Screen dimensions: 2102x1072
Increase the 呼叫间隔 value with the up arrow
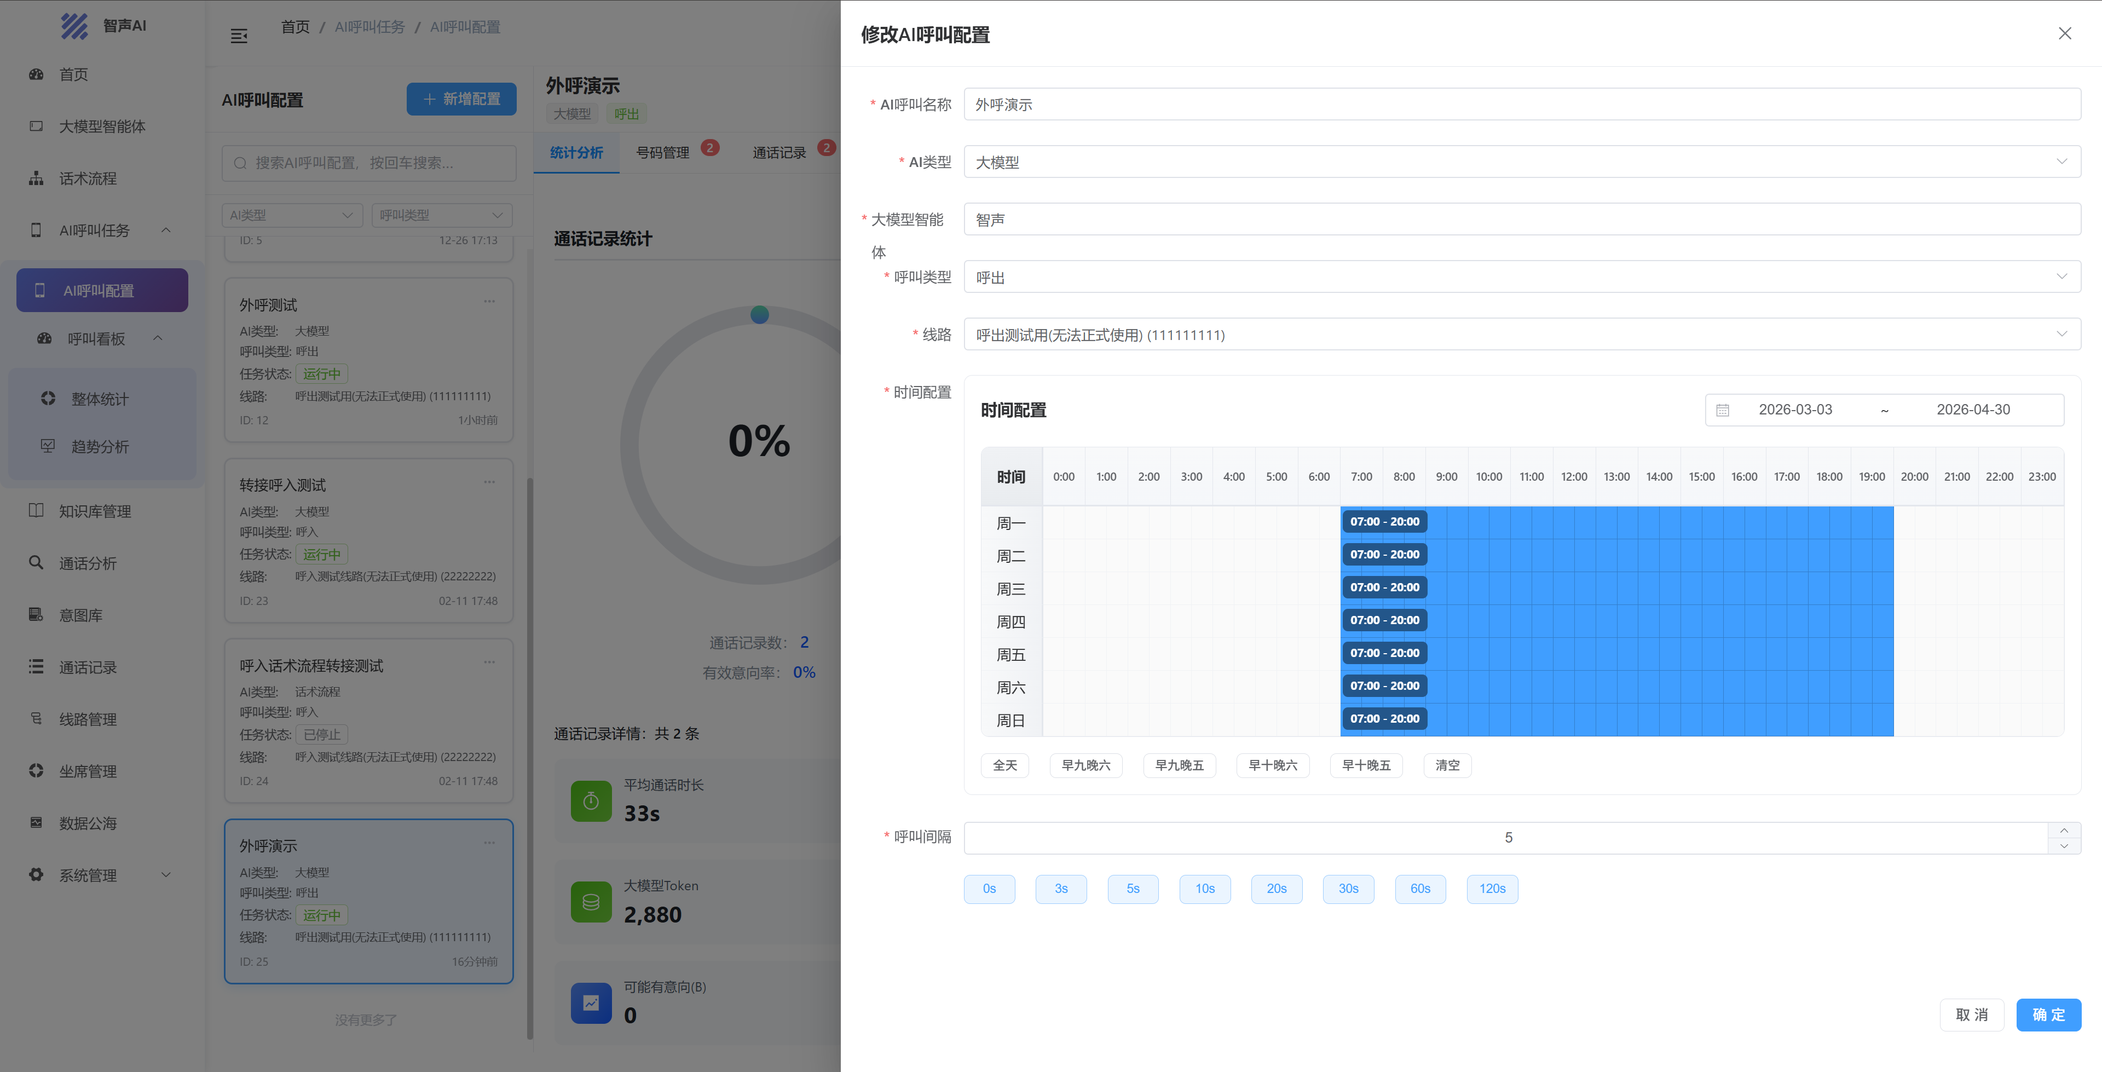[x=2064, y=831]
